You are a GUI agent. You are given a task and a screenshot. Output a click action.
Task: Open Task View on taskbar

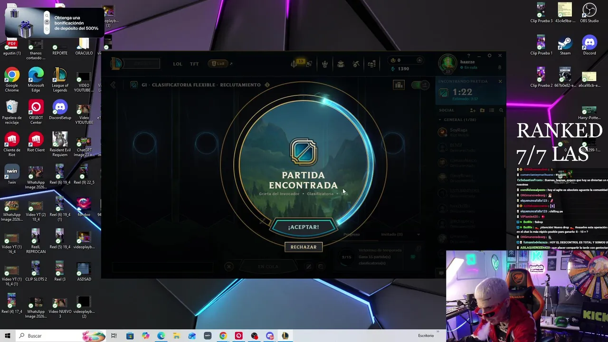tap(114, 336)
